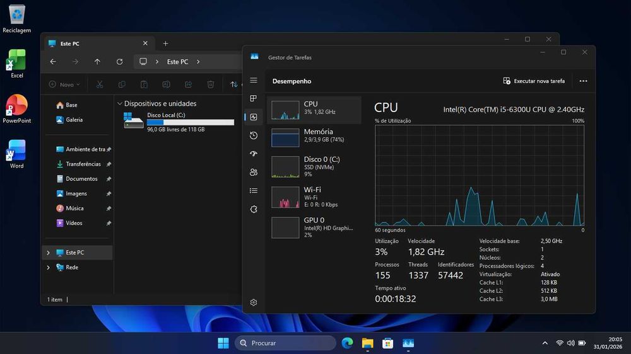Open Vídeos folder in navigation pane
This screenshot has height=354, width=631.
tap(69, 223)
